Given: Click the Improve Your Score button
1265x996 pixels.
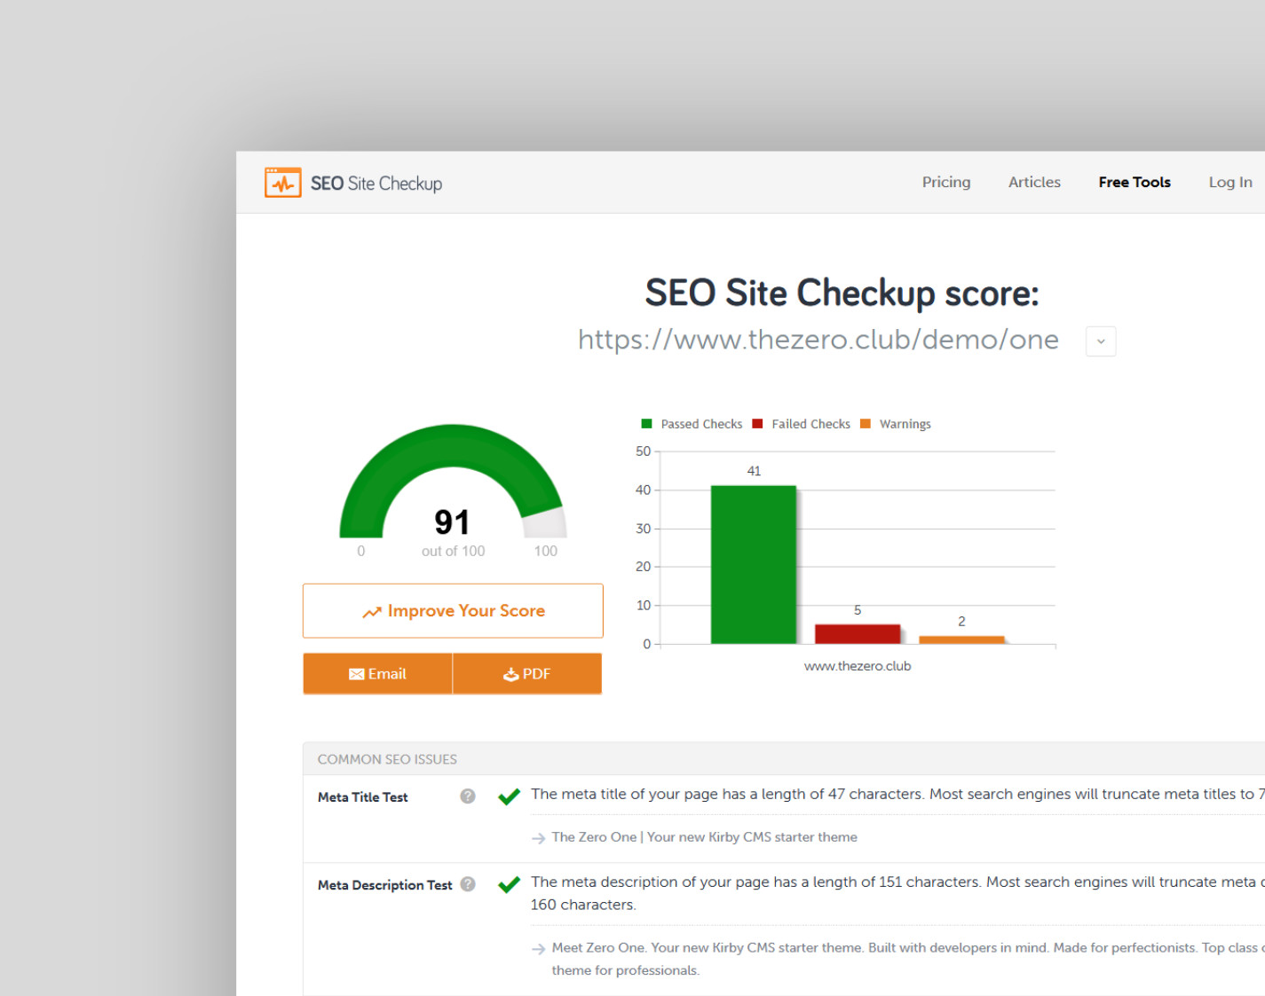Looking at the screenshot, I should (x=453, y=611).
